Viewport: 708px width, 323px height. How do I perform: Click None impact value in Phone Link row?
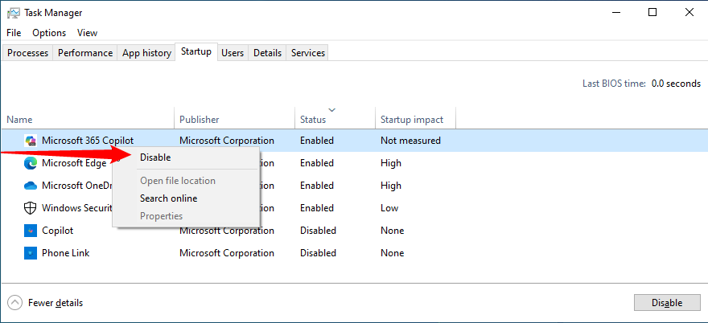point(392,253)
